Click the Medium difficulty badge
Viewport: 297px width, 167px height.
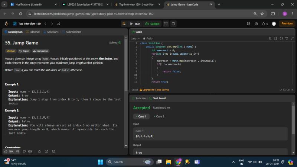pos(11,51)
